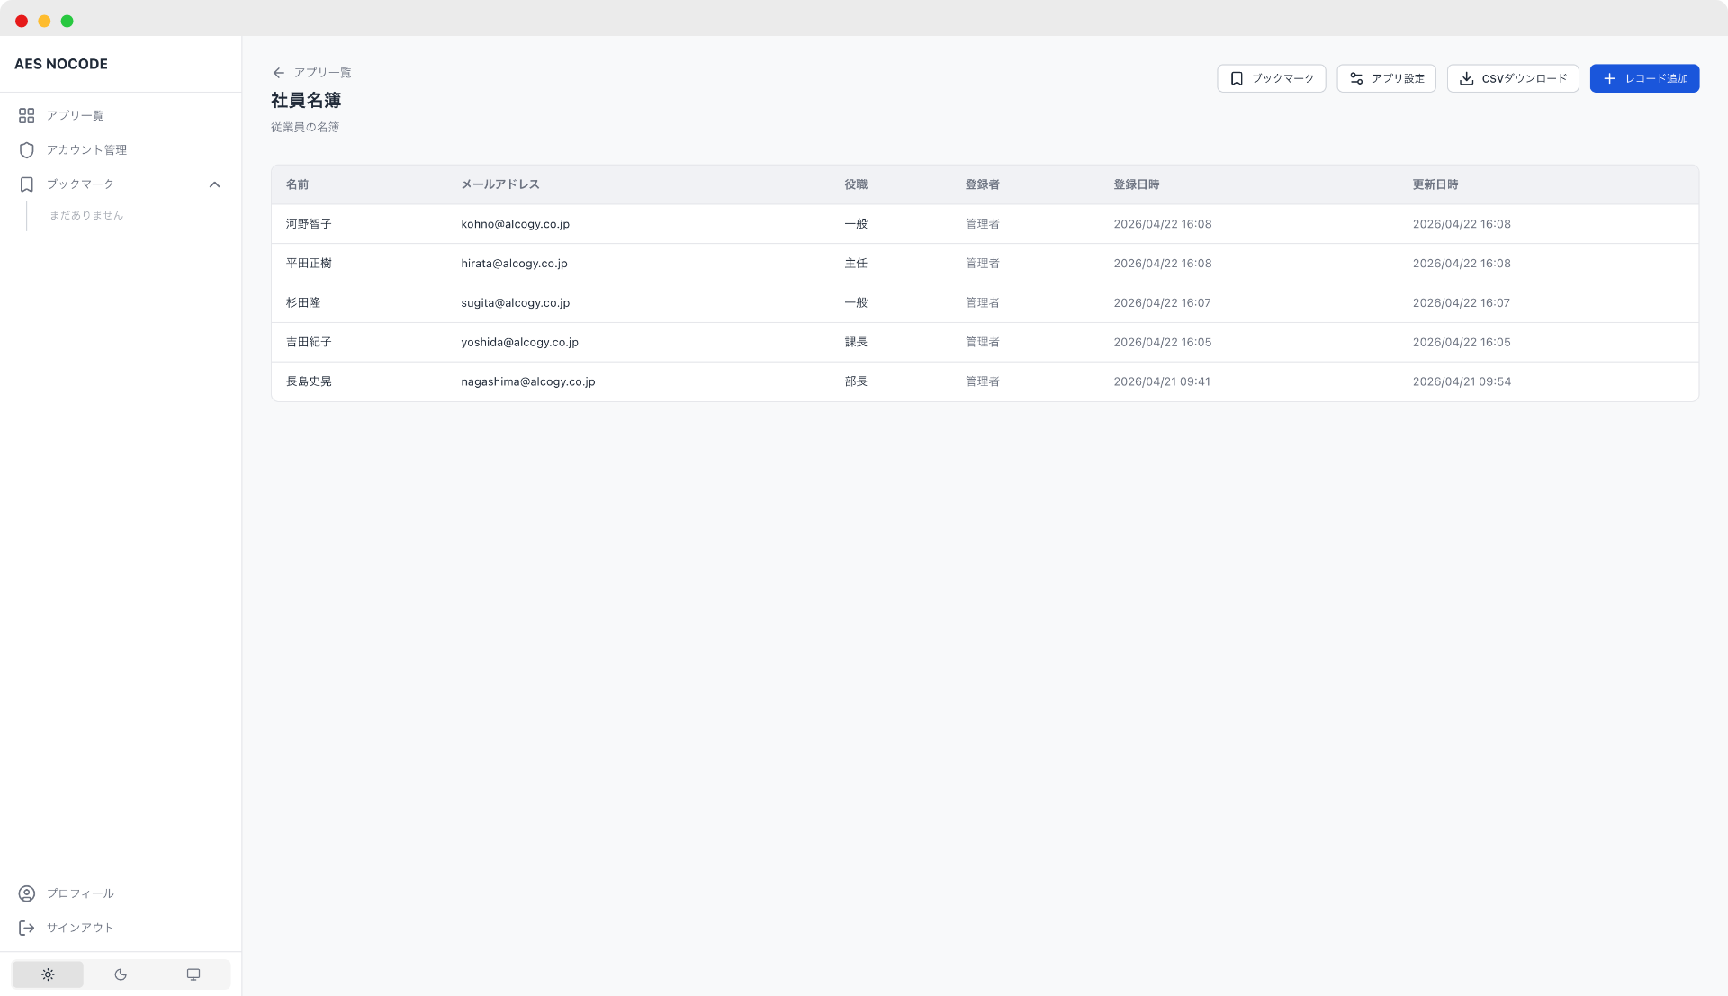
Task: Click the profile avatar icon
Action: point(26,893)
